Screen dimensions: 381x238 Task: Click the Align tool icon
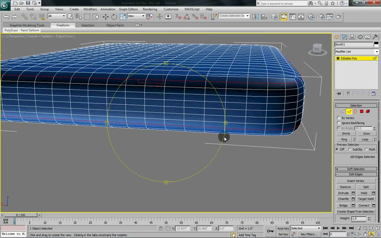pos(264,17)
